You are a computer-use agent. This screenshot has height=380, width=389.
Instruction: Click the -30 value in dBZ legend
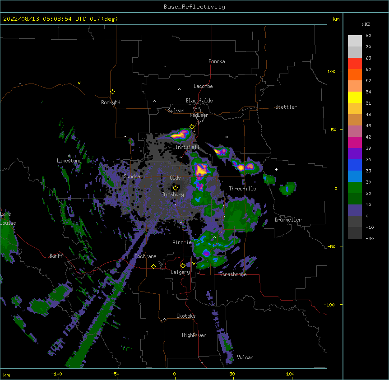[x=370, y=238]
